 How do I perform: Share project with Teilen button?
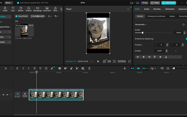coord(155,3)
